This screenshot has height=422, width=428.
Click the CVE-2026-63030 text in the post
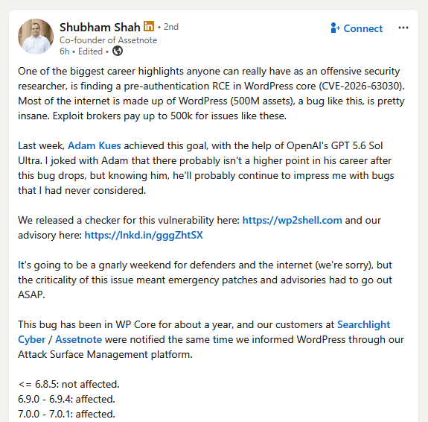click(361, 86)
